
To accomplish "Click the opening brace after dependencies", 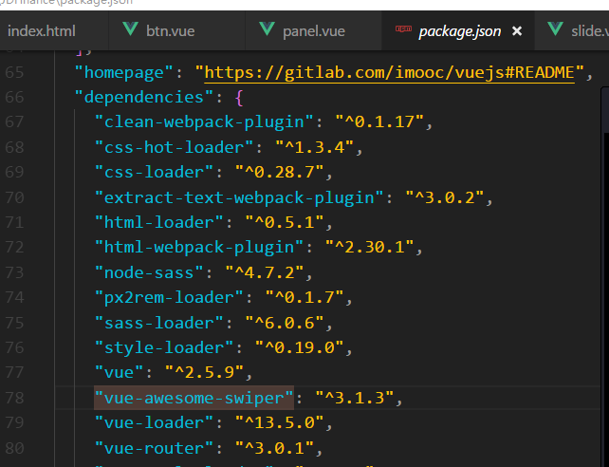I will (239, 98).
